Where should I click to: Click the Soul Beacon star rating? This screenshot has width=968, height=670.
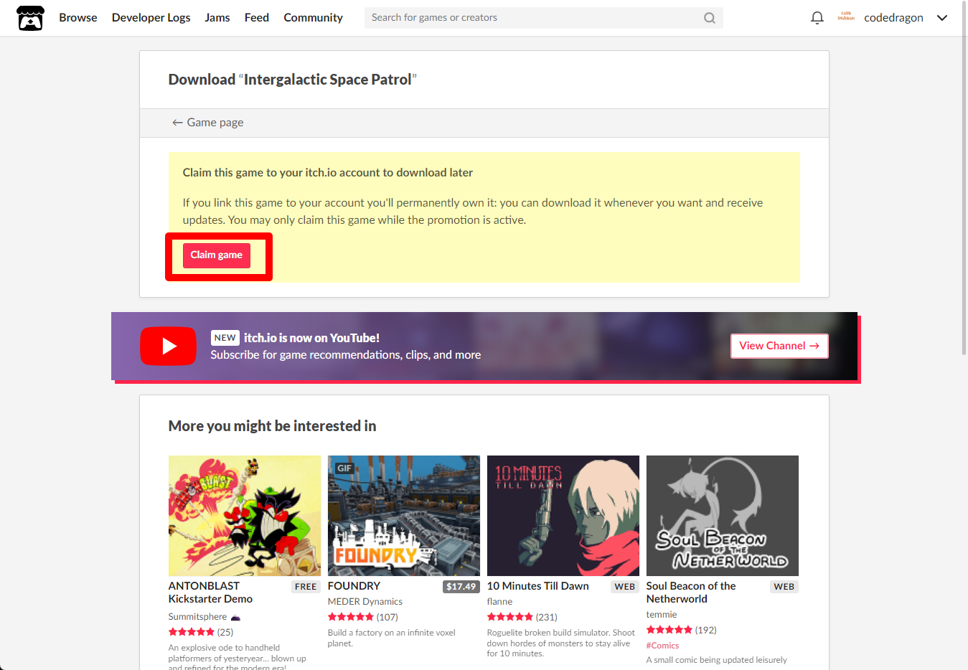(x=669, y=630)
